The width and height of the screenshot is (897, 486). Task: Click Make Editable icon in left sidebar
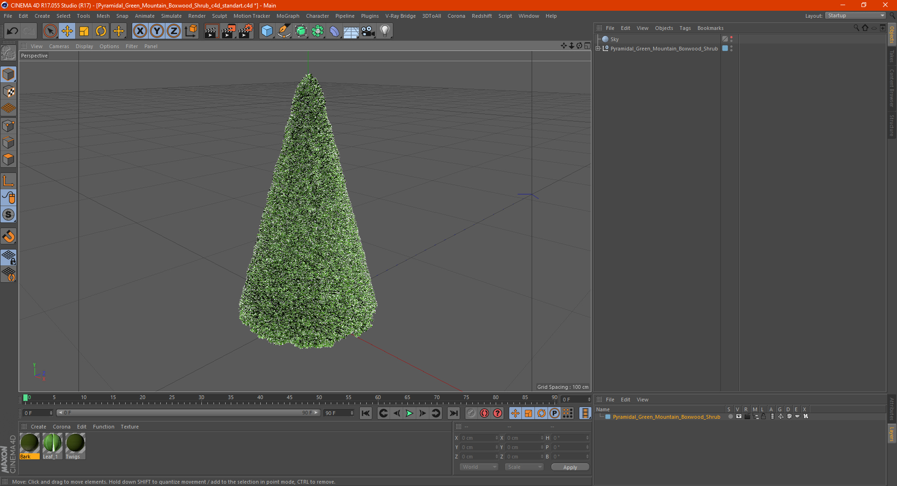(x=8, y=53)
